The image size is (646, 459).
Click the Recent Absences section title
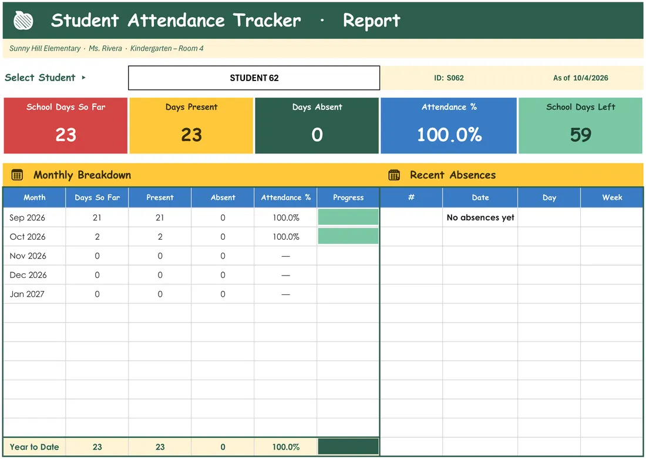coord(453,175)
